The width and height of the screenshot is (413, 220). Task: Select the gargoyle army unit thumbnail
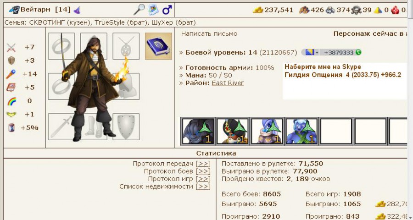click(x=198, y=132)
